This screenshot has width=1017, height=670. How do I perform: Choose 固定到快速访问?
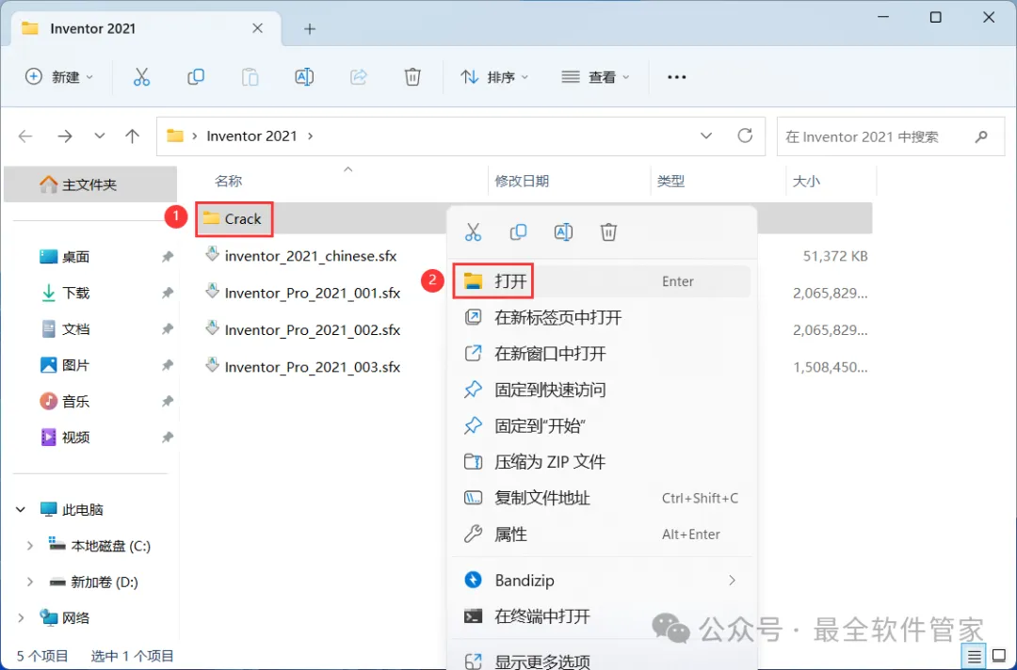[601, 390]
